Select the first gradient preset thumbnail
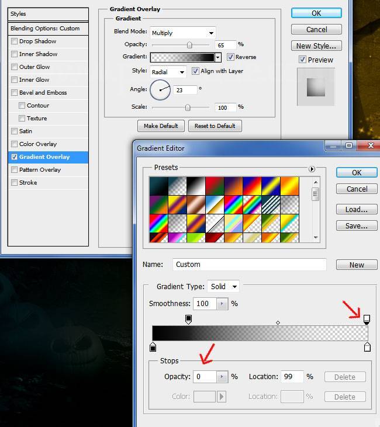 158,186
